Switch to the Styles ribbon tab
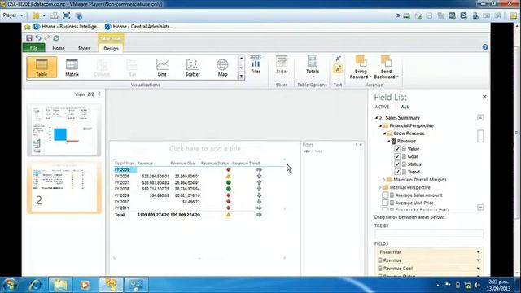The height and width of the screenshot is (293, 521). pyautogui.click(x=84, y=48)
